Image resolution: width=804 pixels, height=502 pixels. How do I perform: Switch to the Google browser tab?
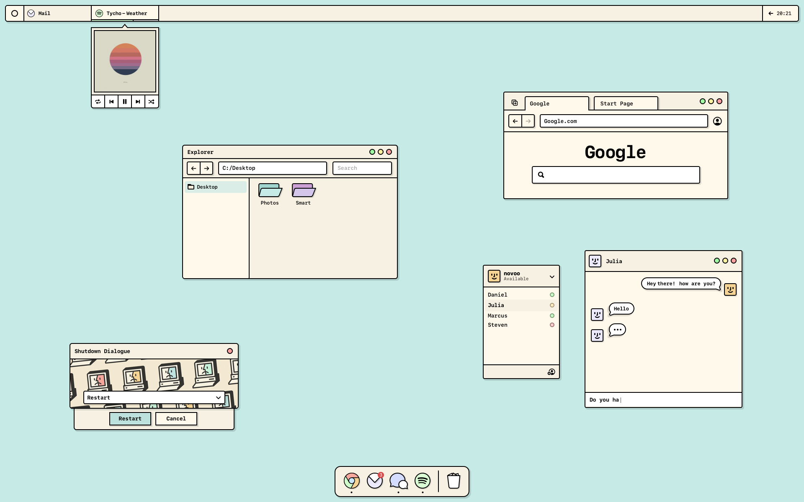(x=557, y=104)
